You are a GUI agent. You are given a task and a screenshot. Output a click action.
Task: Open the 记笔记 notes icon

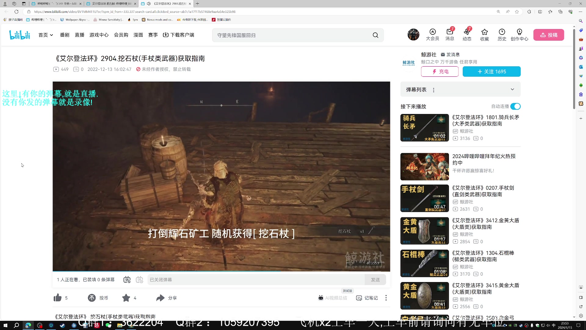[359, 298]
